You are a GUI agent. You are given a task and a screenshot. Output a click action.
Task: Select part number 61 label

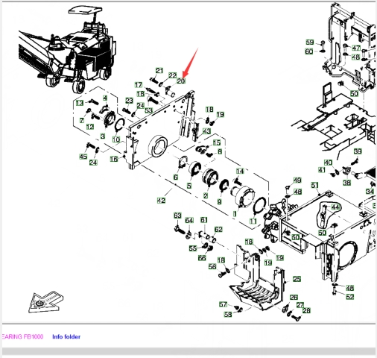[x=203, y=220]
